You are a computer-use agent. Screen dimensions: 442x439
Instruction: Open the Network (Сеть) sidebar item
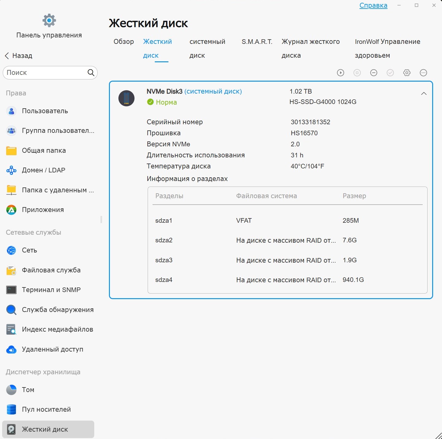click(29, 250)
